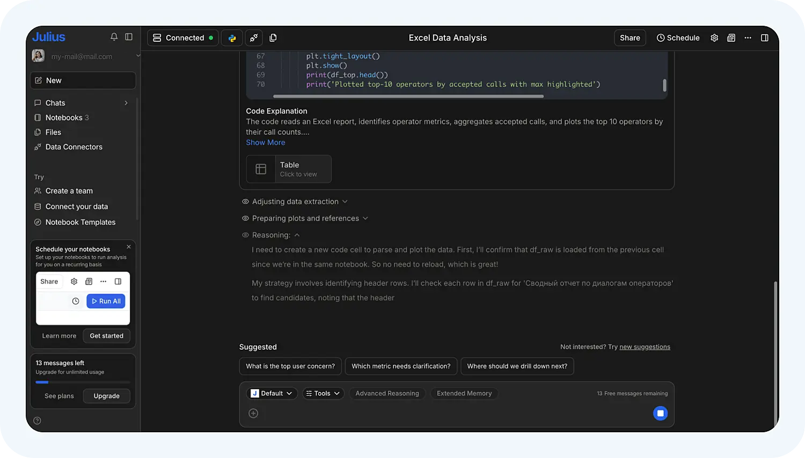Click the add attachment plus icon

tap(253, 413)
